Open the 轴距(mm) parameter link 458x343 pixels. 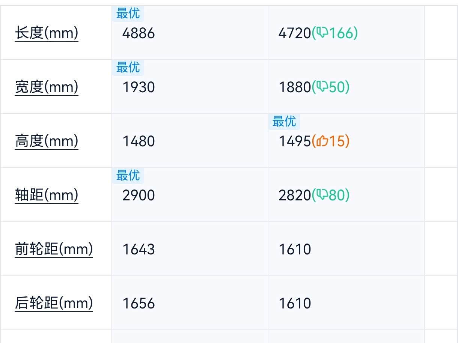(47, 196)
